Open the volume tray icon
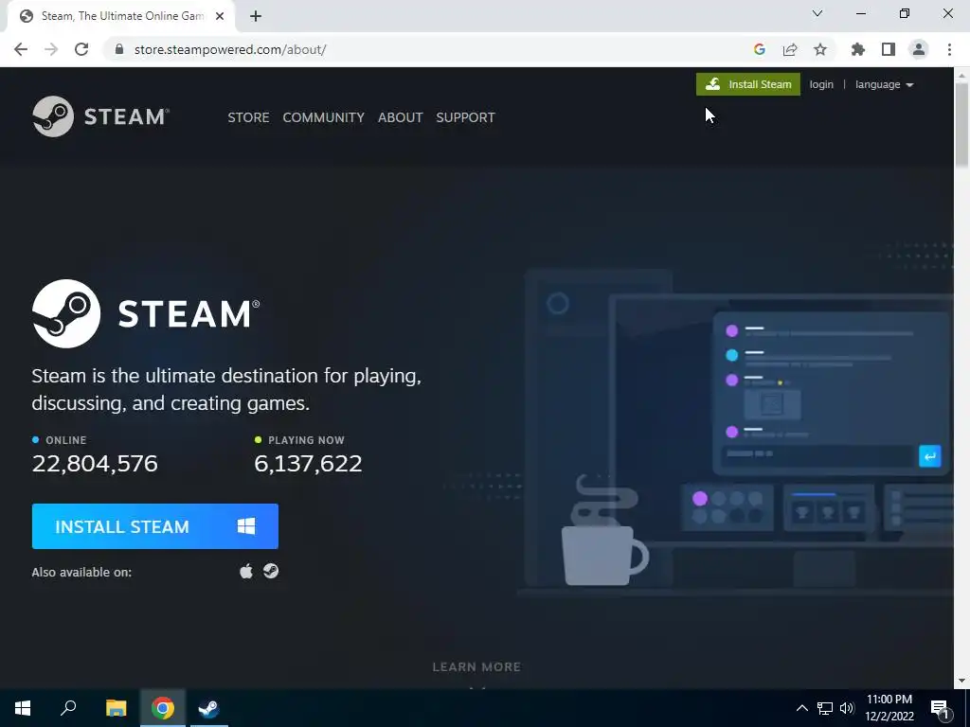Screen dimensions: 970x727 (x=846, y=708)
